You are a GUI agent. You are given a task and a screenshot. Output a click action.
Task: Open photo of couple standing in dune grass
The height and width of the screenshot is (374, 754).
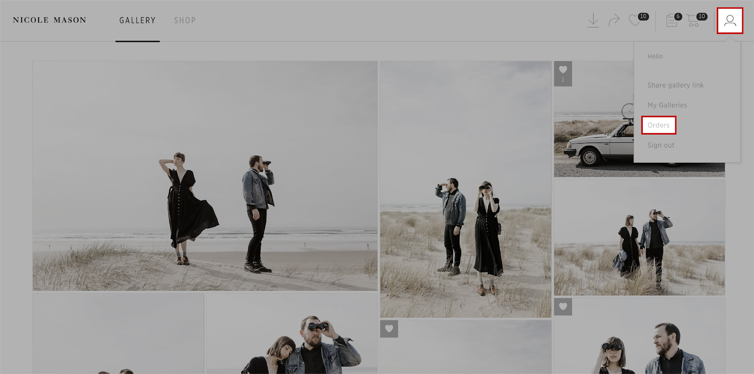coord(466,189)
